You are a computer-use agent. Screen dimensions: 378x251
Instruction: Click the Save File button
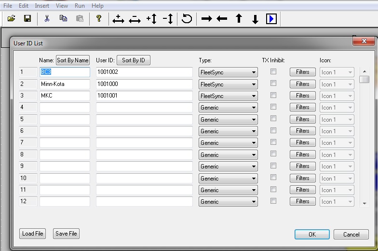click(x=66, y=234)
